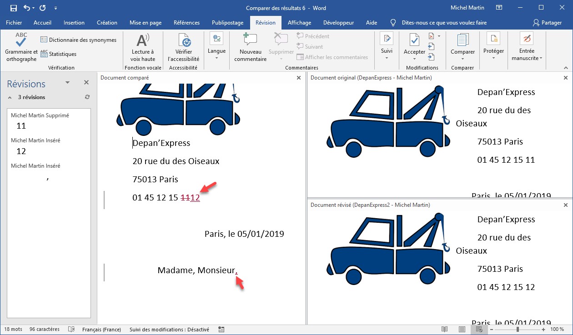This screenshot has width=573, height=335.
Task: Switch to read mode view in status bar
Action: click(x=444, y=329)
